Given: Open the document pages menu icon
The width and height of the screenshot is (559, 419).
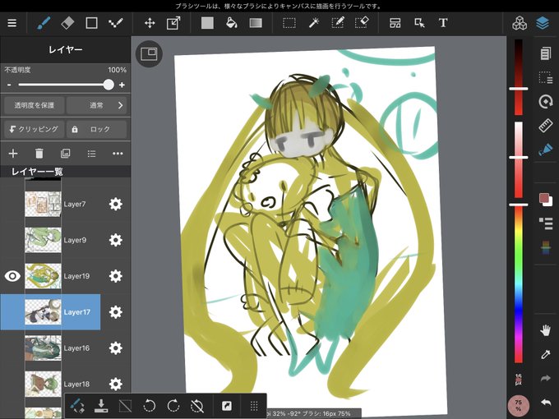Looking at the screenshot, I should pos(546,53).
